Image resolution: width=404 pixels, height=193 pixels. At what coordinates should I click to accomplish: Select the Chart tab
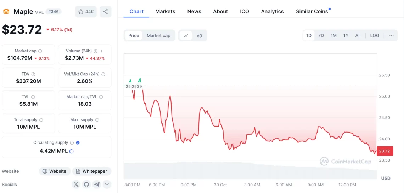tap(136, 12)
